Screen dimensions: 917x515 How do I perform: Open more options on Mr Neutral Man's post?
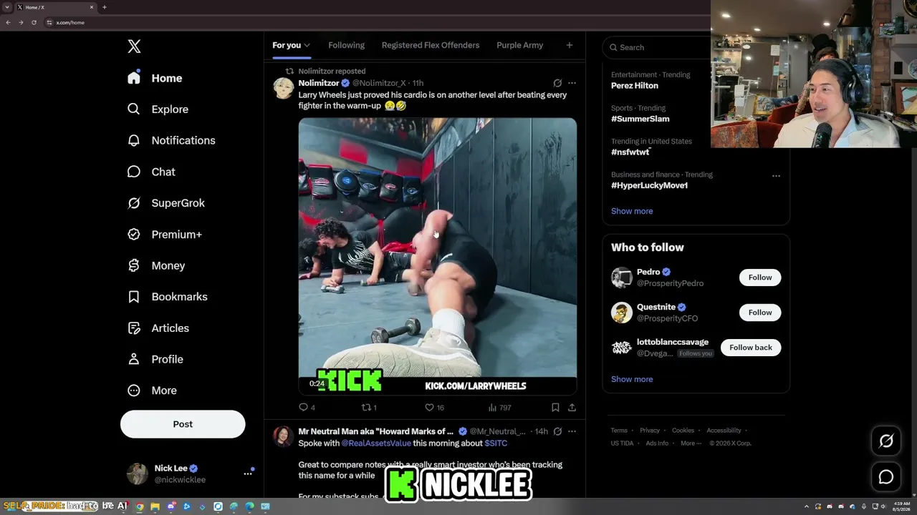[572, 431]
